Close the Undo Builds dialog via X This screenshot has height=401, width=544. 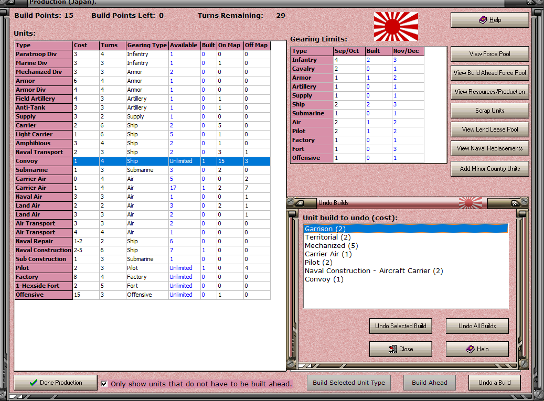515,203
